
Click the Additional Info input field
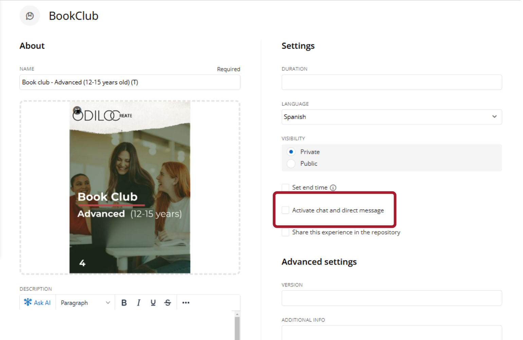(392, 333)
